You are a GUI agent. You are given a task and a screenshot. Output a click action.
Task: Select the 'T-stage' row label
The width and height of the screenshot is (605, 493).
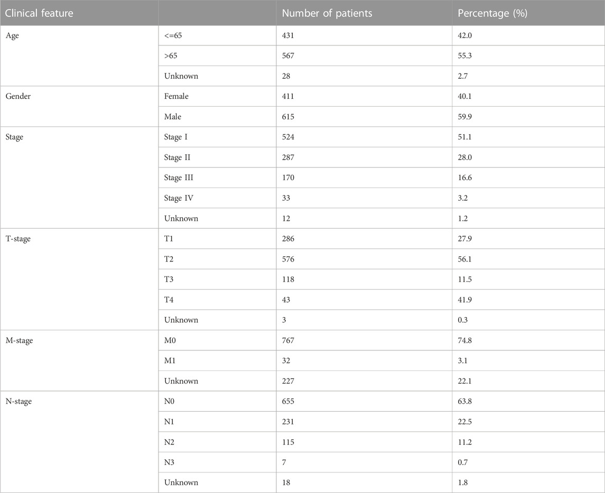[18, 239]
